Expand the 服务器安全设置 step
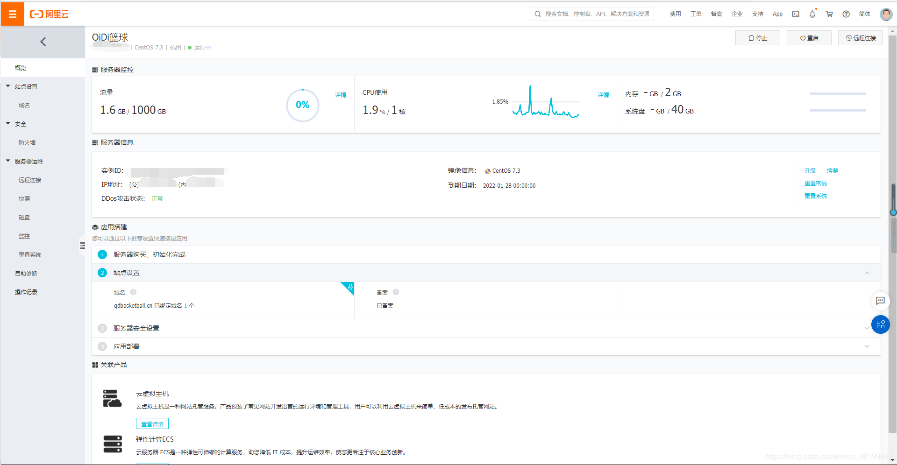The width and height of the screenshot is (897, 465). [x=867, y=328]
